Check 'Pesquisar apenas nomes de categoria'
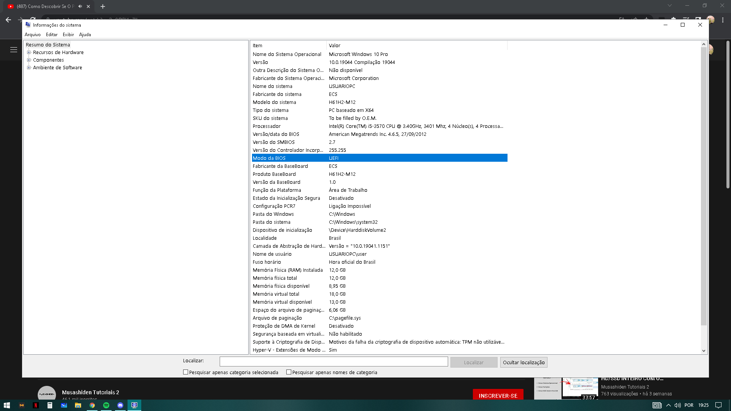731x411 pixels. (289, 372)
